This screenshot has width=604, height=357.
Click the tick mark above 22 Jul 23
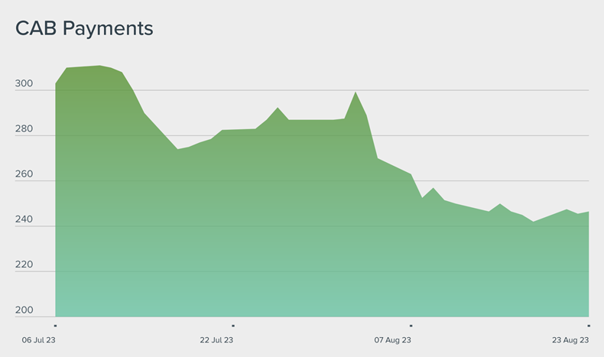point(233,326)
